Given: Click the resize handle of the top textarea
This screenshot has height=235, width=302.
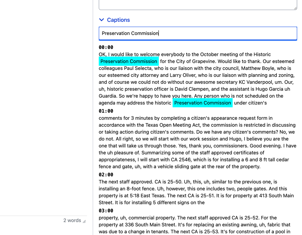Looking at the screenshot, I should (x=295, y=8).
